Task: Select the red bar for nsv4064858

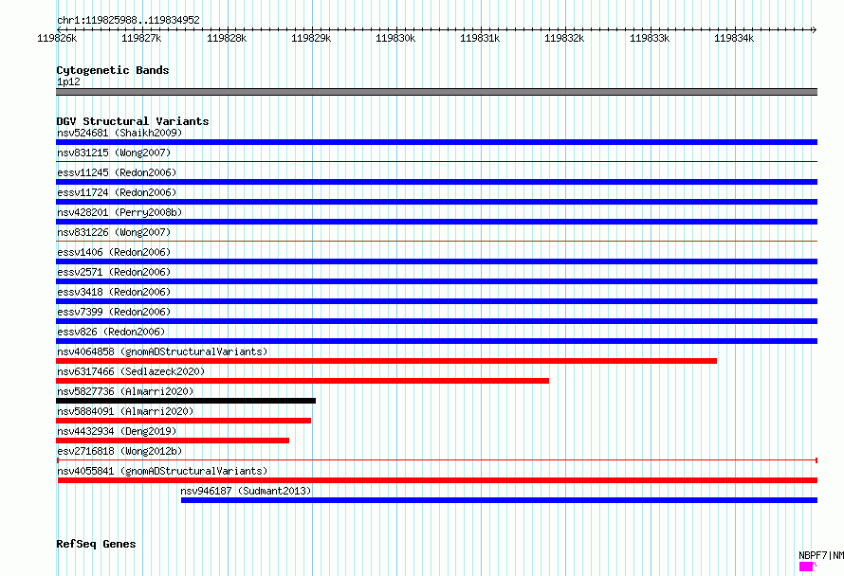Action: [x=387, y=361]
